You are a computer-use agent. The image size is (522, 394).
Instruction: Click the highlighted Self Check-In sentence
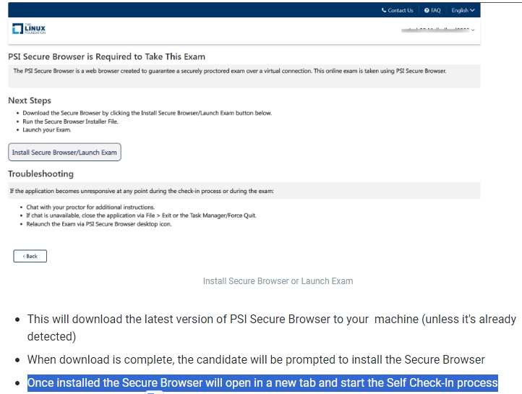[x=262, y=382]
